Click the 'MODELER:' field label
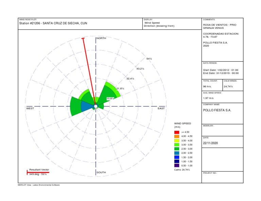 pyautogui.click(x=208, y=126)
